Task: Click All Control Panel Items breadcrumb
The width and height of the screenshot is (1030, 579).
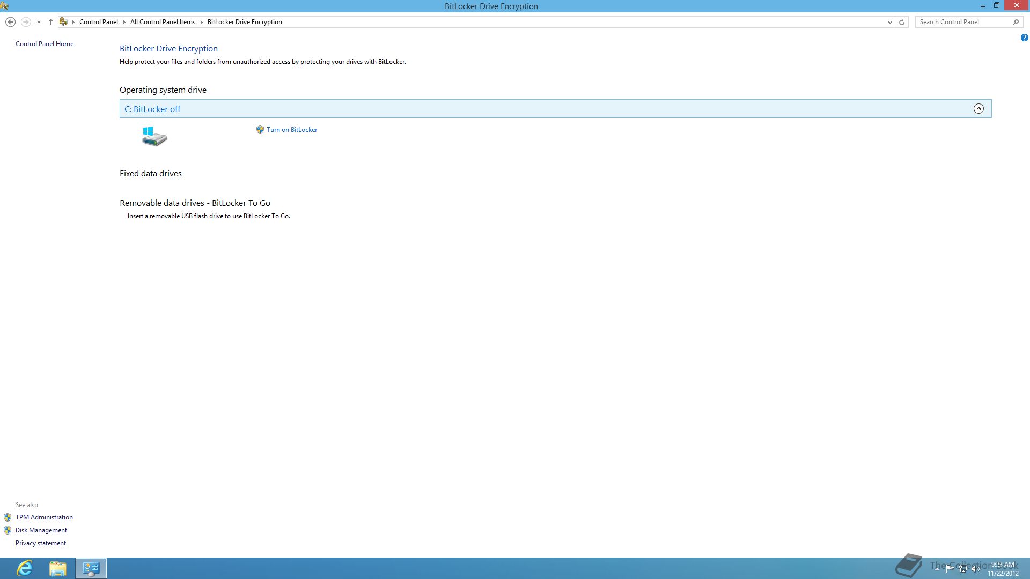Action: click(x=163, y=22)
